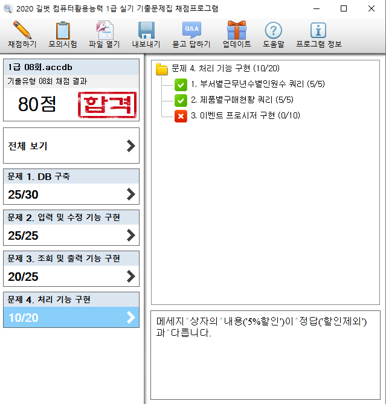This screenshot has width=386, height=404.
Task: Click red X beside 이벤트 프로시저 구현
Action: tap(181, 116)
